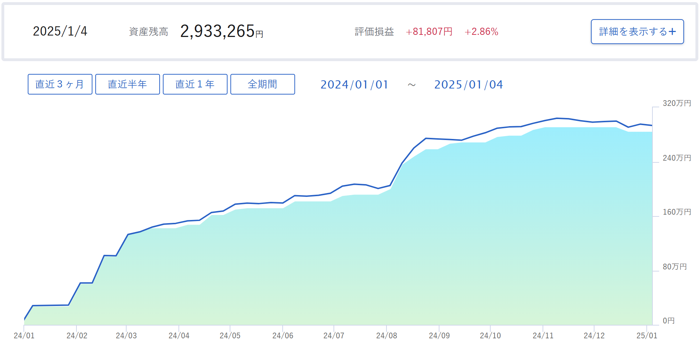Viewport: 699px width, 344px height.
Task: Click the 80万円 axis label
Action: click(x=675, y=267)
